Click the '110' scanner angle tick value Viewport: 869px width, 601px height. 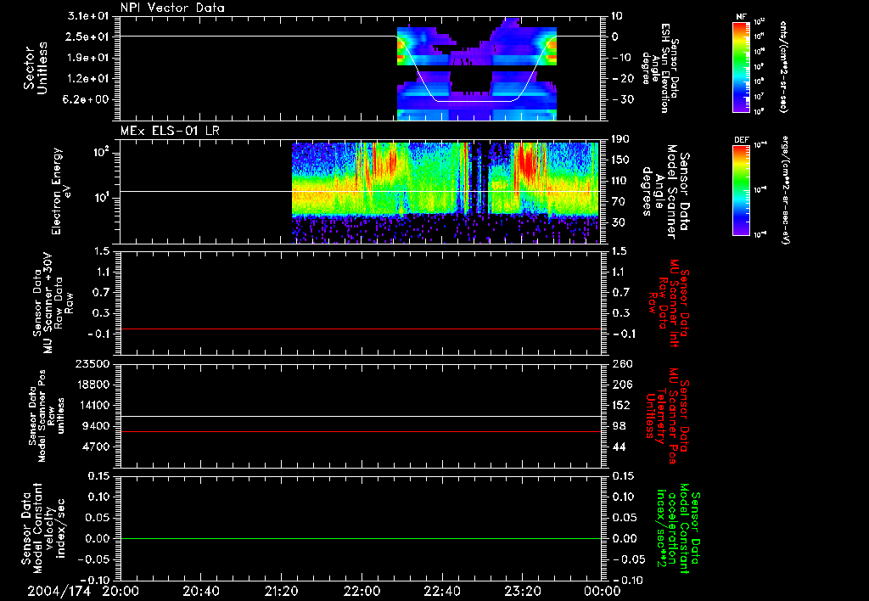(x=621, y=181)
